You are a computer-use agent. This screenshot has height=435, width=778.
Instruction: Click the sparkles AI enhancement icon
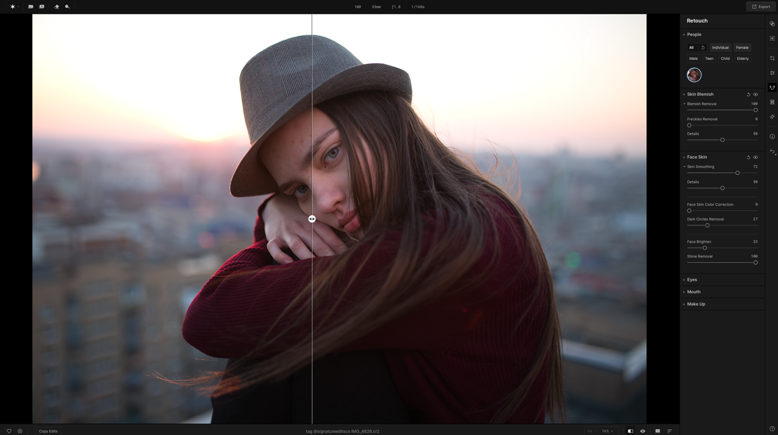point(772,117)
